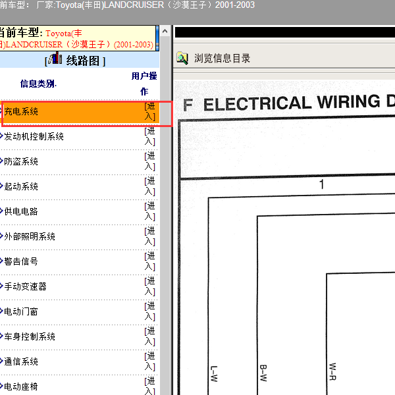Image resolution: width=395 pixels, height=395 pixels.
Task: Click 进入 for 发动机控制系统
Action: click(x=150, y=136)
